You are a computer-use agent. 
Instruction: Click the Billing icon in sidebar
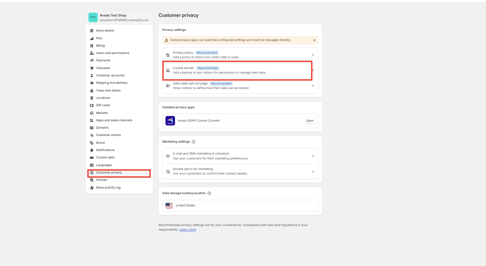pos(92,46)
